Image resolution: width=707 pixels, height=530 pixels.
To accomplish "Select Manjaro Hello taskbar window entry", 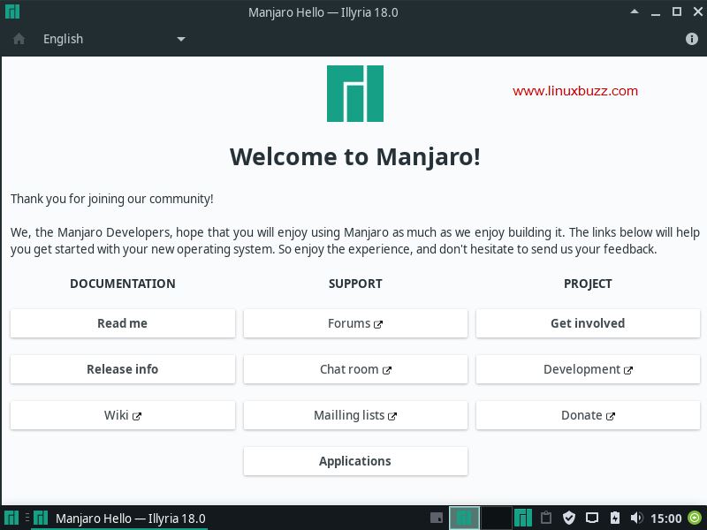I will 119,519.
